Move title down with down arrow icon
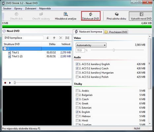154x132 pixels. pyautogui.click(x=48, y=38)
